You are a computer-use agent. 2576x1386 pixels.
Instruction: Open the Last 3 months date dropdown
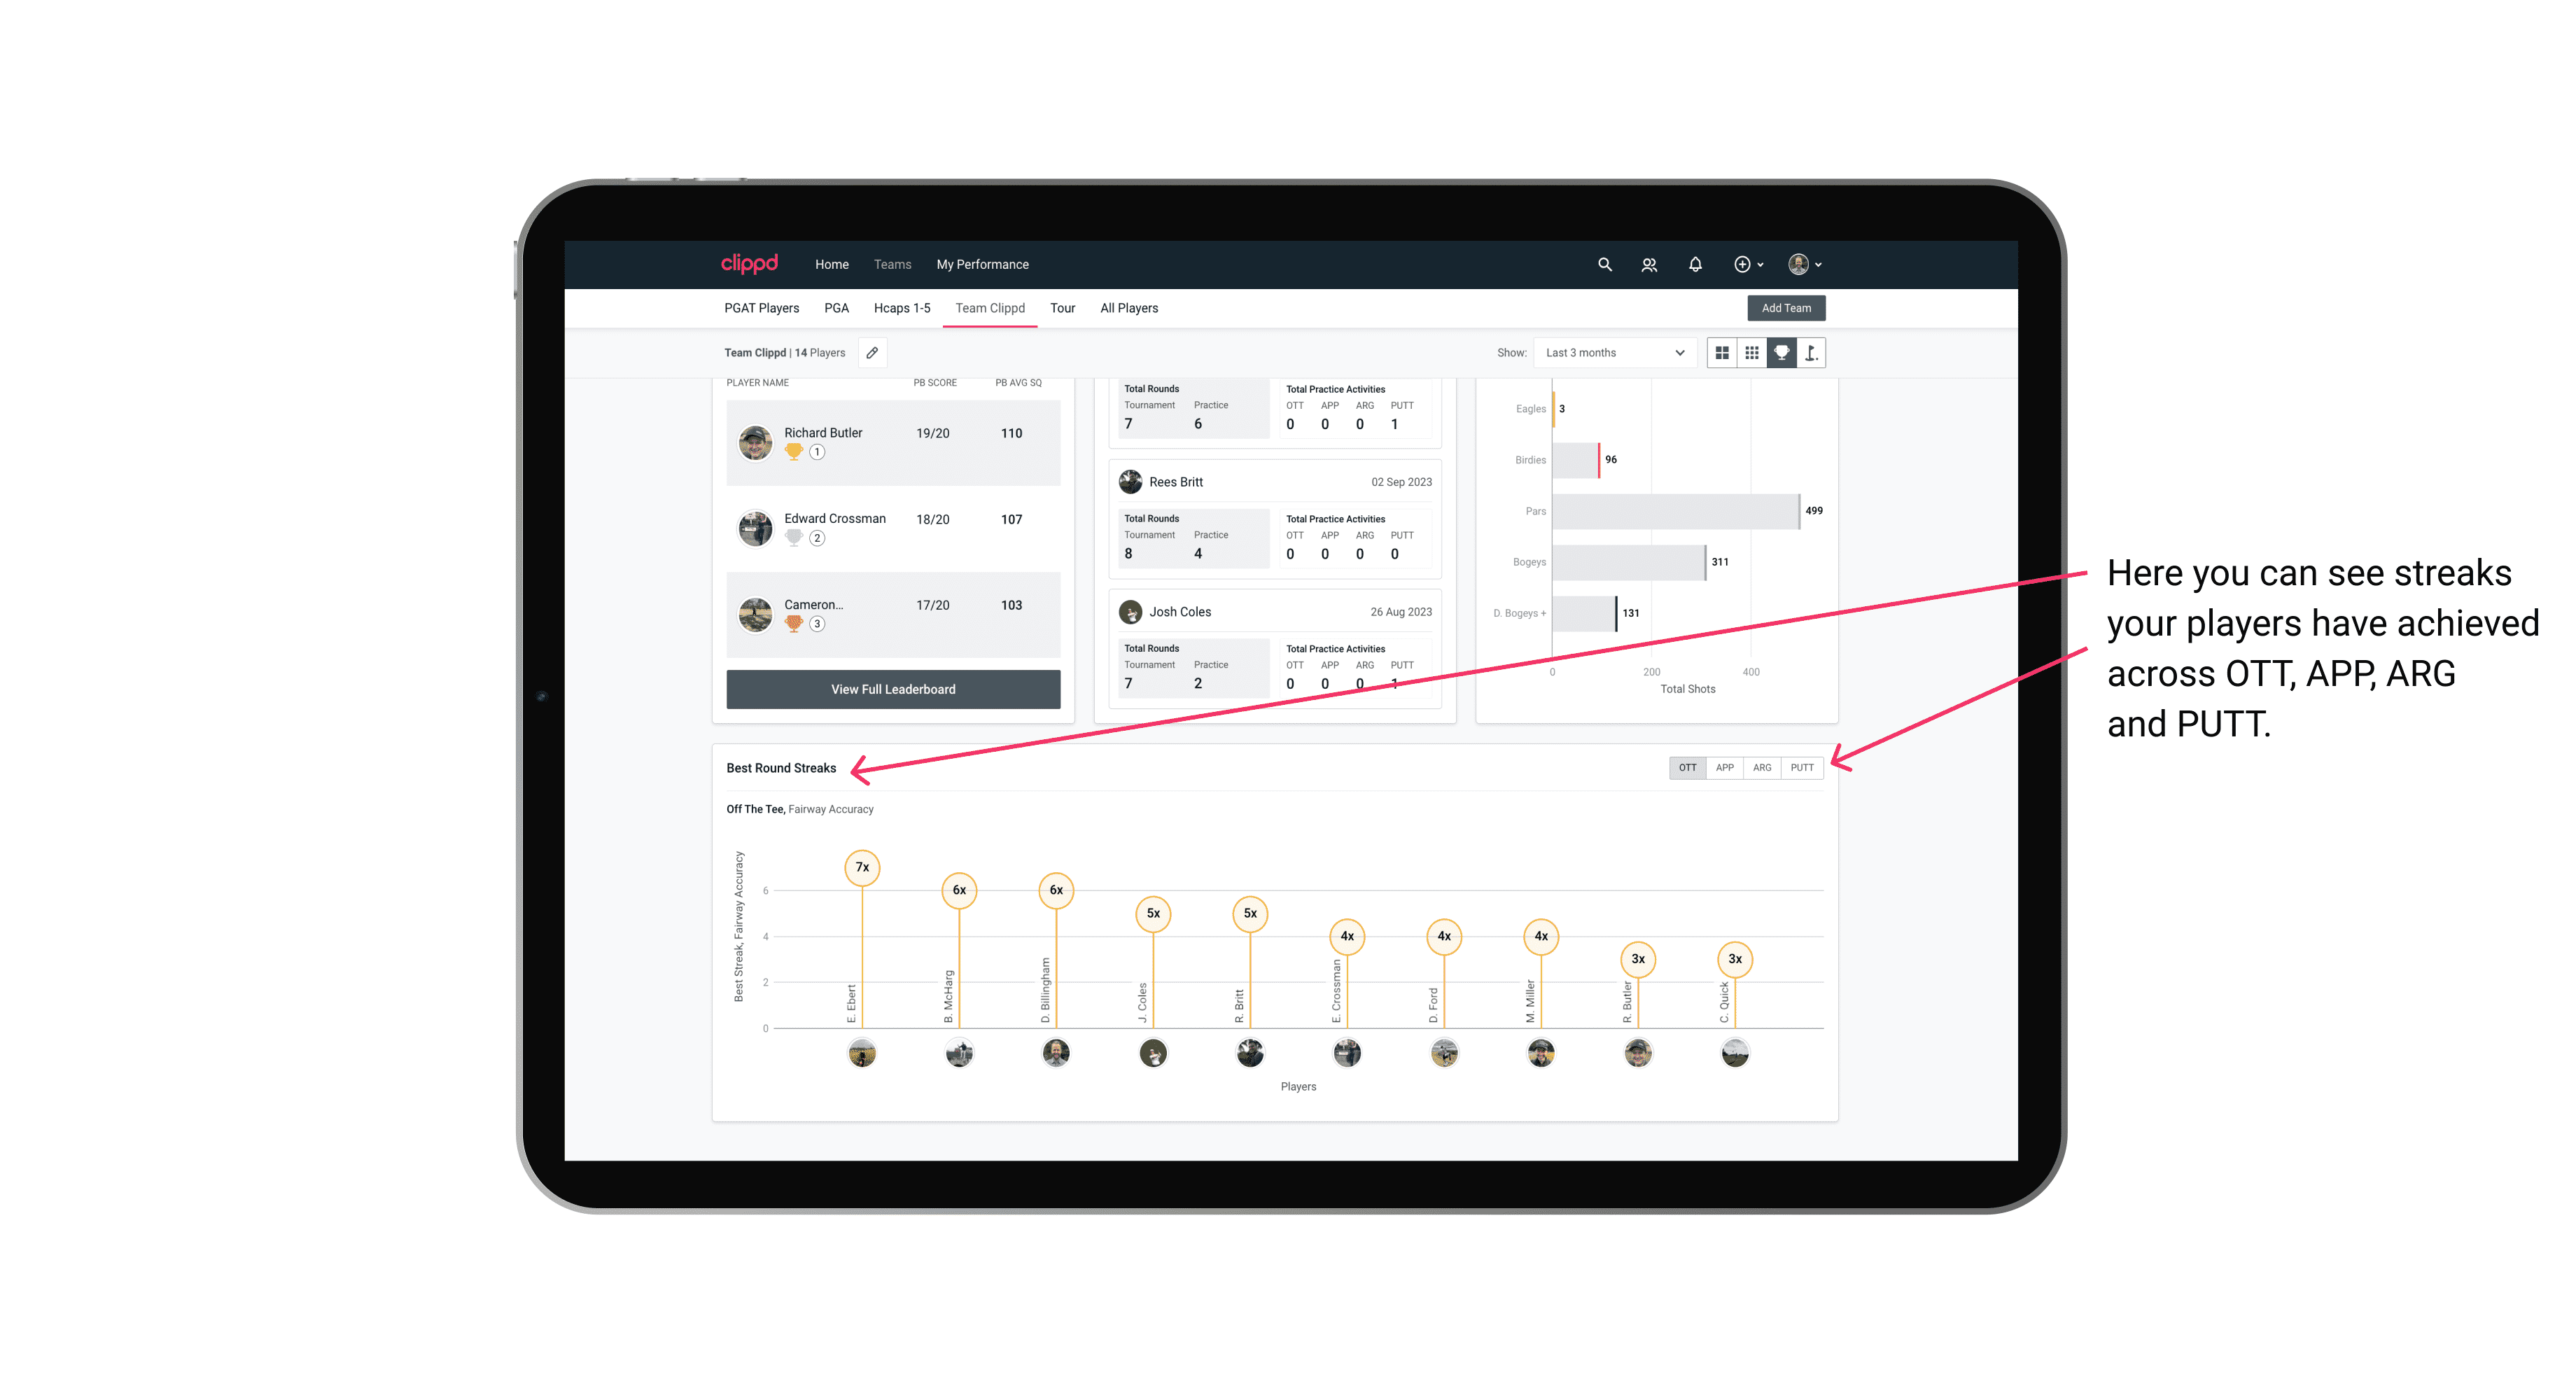[1612, 353]
